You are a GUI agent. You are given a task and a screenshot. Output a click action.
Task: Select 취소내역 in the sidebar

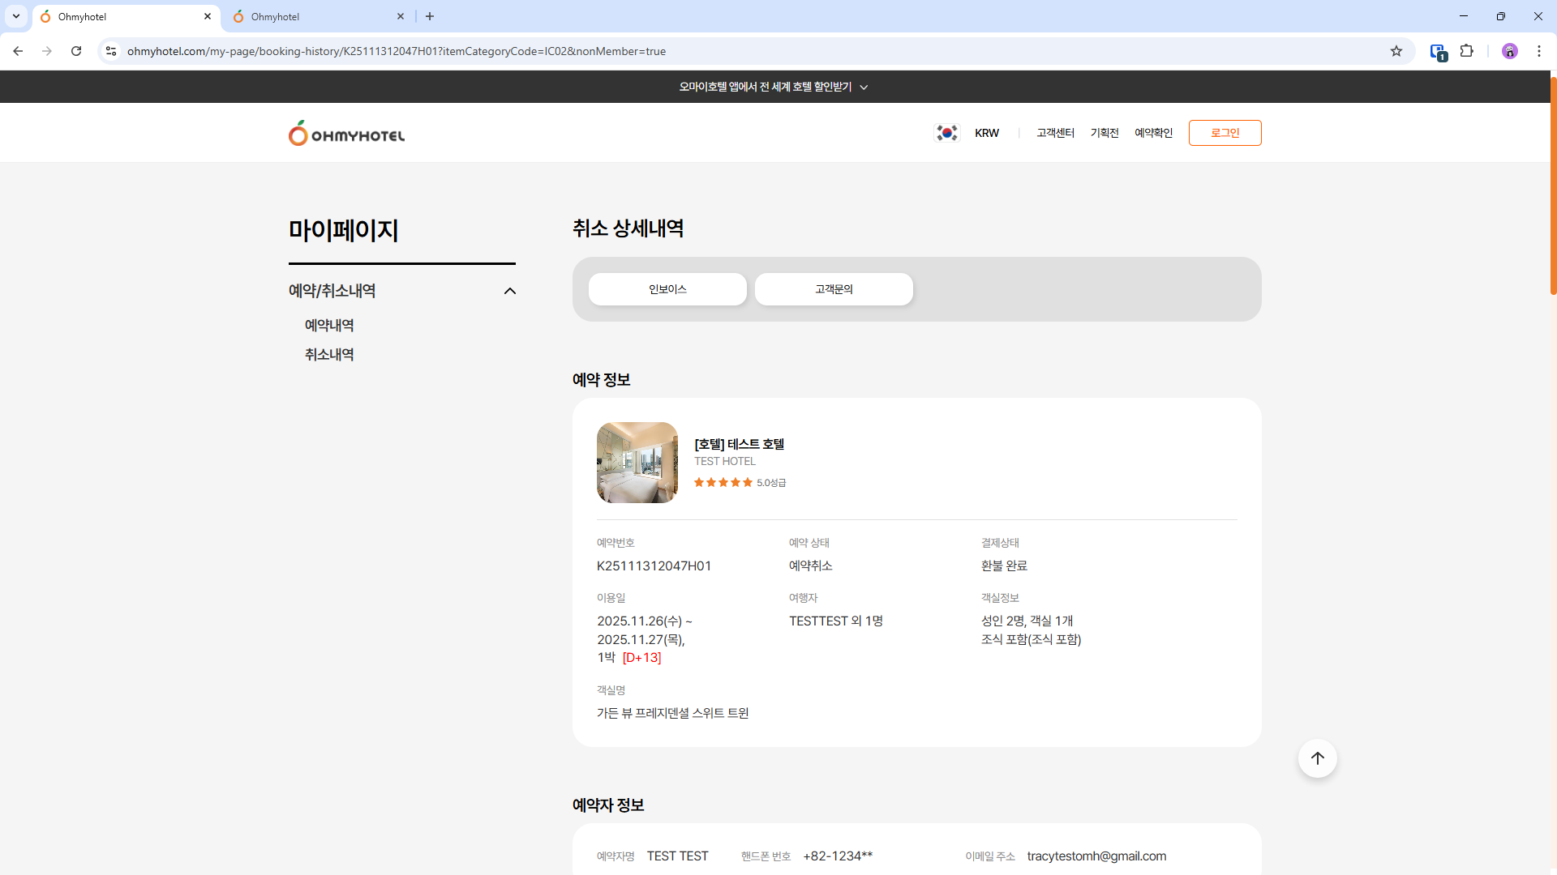(329, 355)
